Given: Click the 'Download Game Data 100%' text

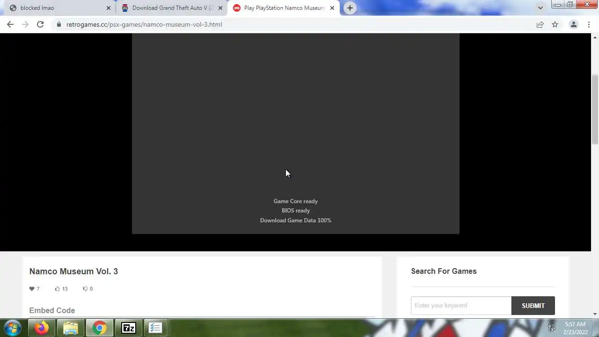Looking at the screenshot, I should click(x=296, y=220).
